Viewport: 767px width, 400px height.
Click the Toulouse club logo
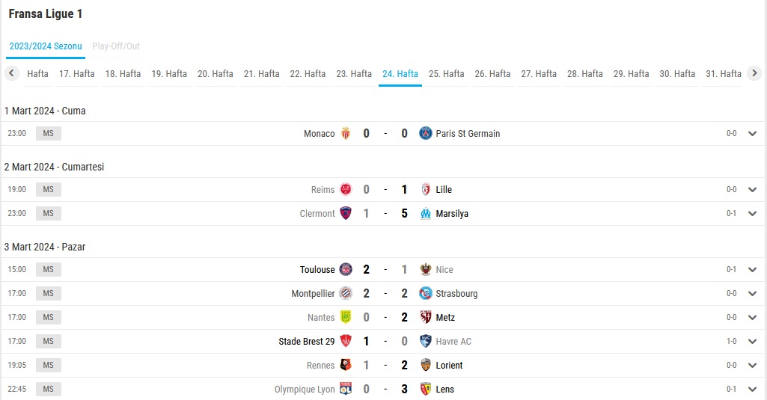point(346,269)
